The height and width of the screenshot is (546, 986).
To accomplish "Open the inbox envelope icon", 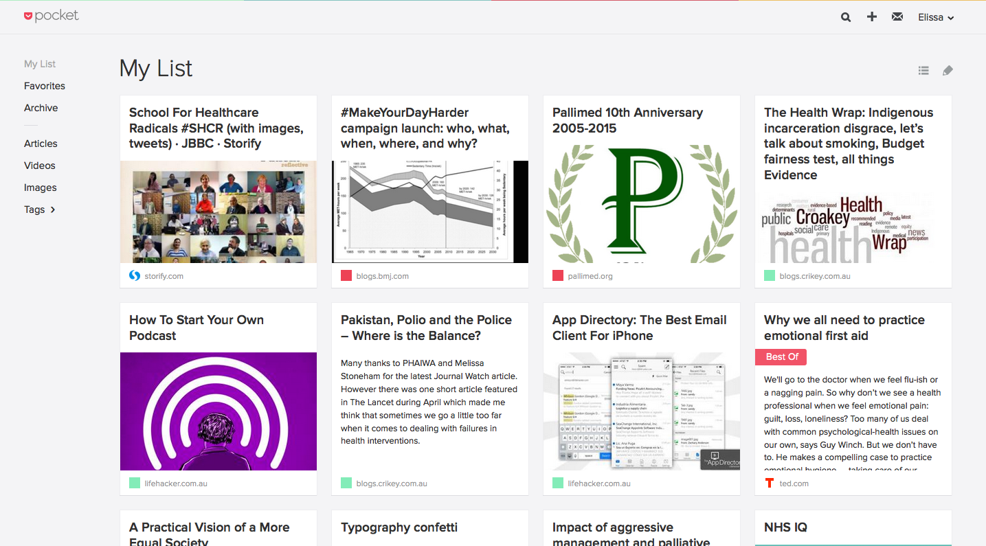I will click(x=897, y=17).
